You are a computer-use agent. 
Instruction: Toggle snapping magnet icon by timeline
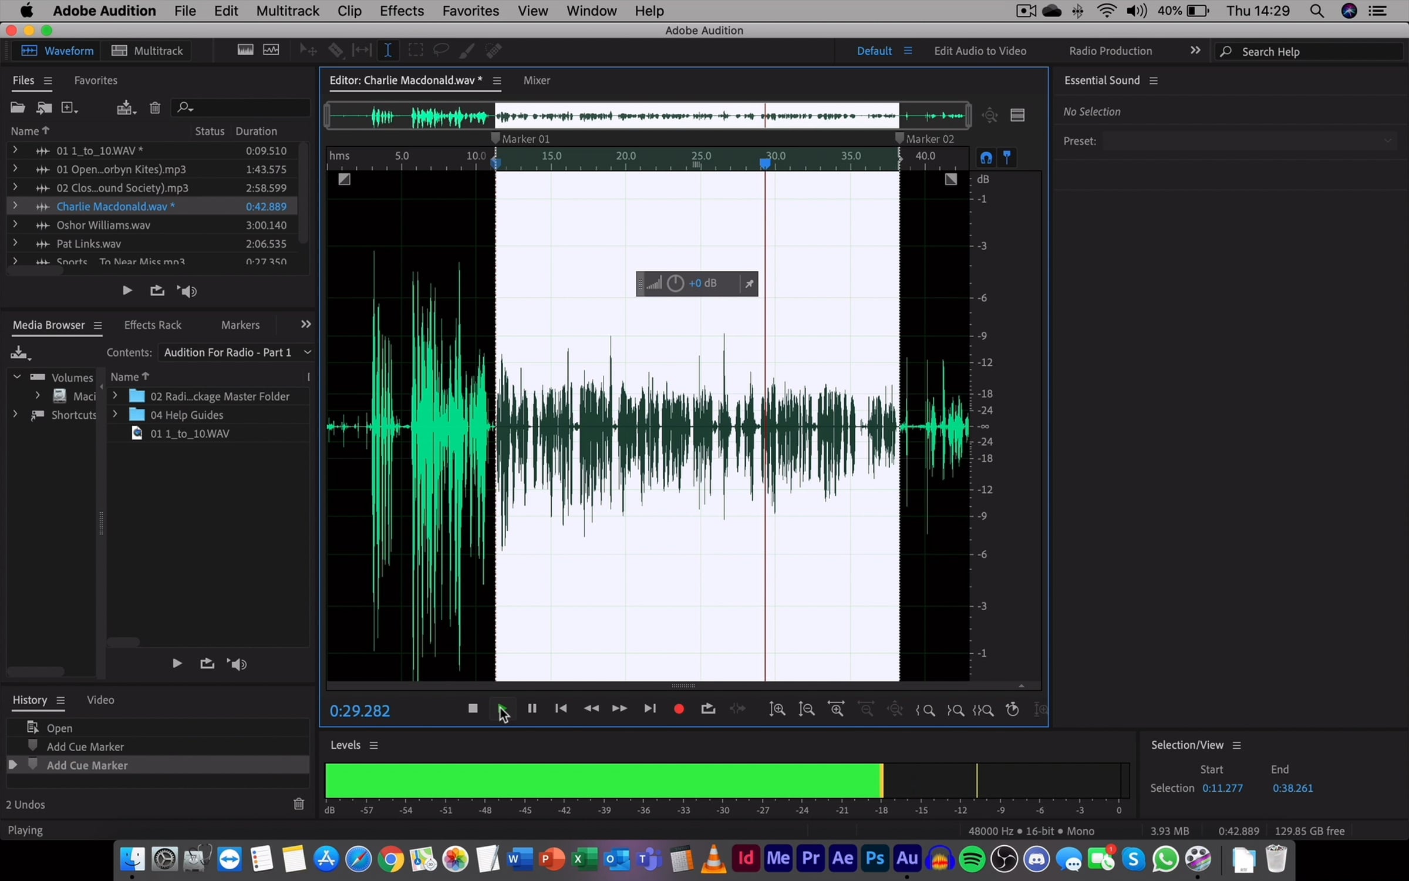(x=986, y=158)
